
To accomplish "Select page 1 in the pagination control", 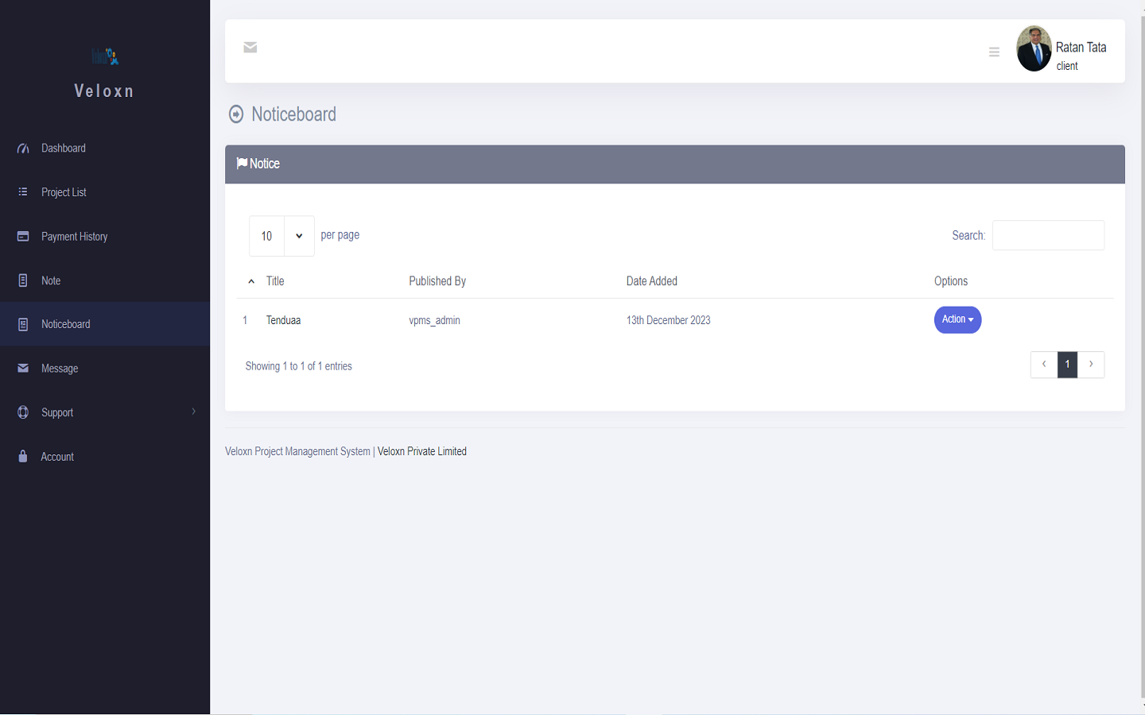I will click(1067, 364).
